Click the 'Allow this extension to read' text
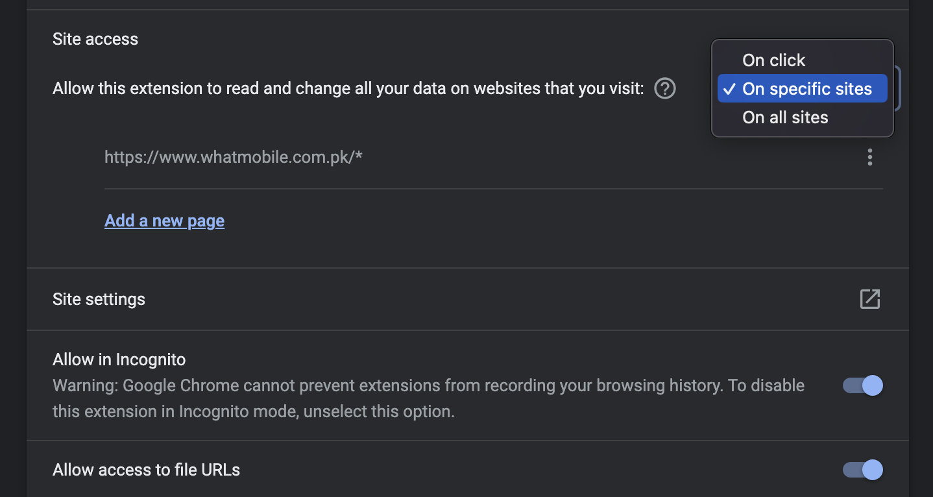The image size is (933, 497). point(348,88)
